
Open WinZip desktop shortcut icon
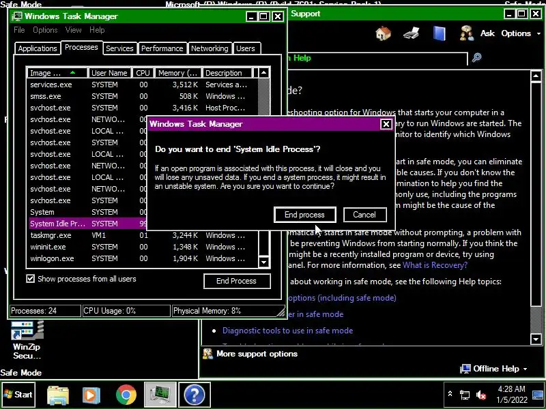click(27, 339)
